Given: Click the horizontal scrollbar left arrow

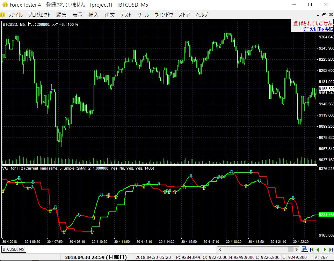Looking at the screenshot, I should 220,249.
